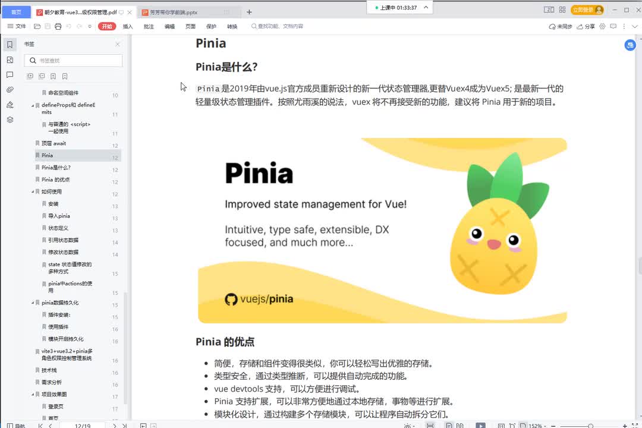Collapse the defineProps和 defineEmits bookmark node
642x428 pixels.
33,105
